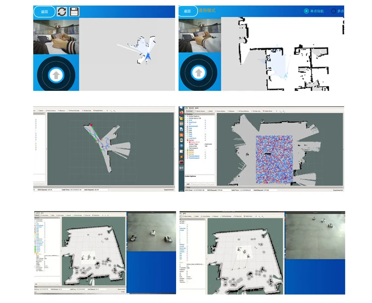Select Publish Point in middle-left RViz toolbar
The image size is (372, 303).
click(x=98, y=110)
